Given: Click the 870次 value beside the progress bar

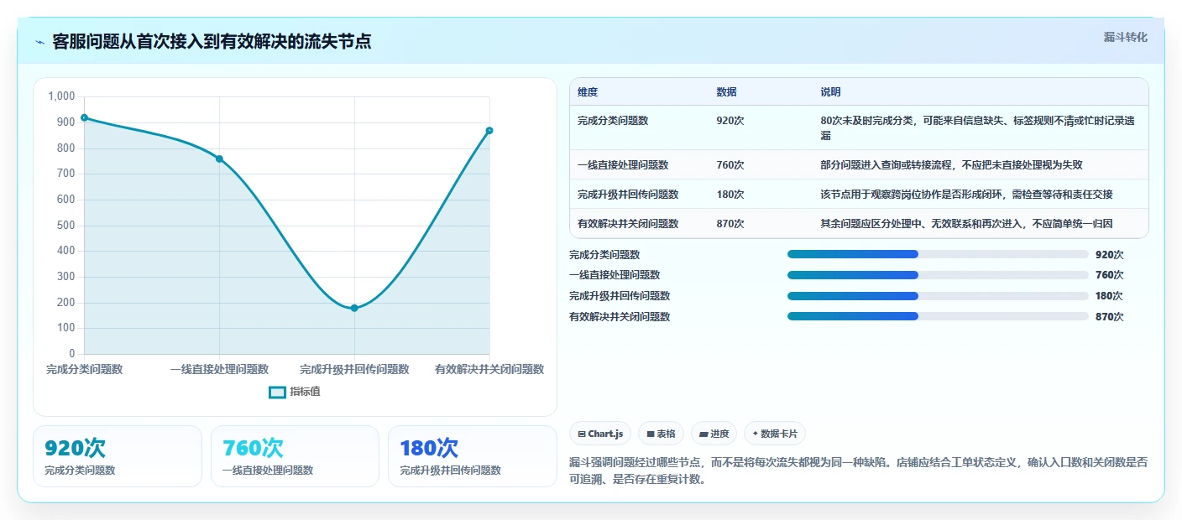Looking at the screenshot, I should click(1109, 317).
